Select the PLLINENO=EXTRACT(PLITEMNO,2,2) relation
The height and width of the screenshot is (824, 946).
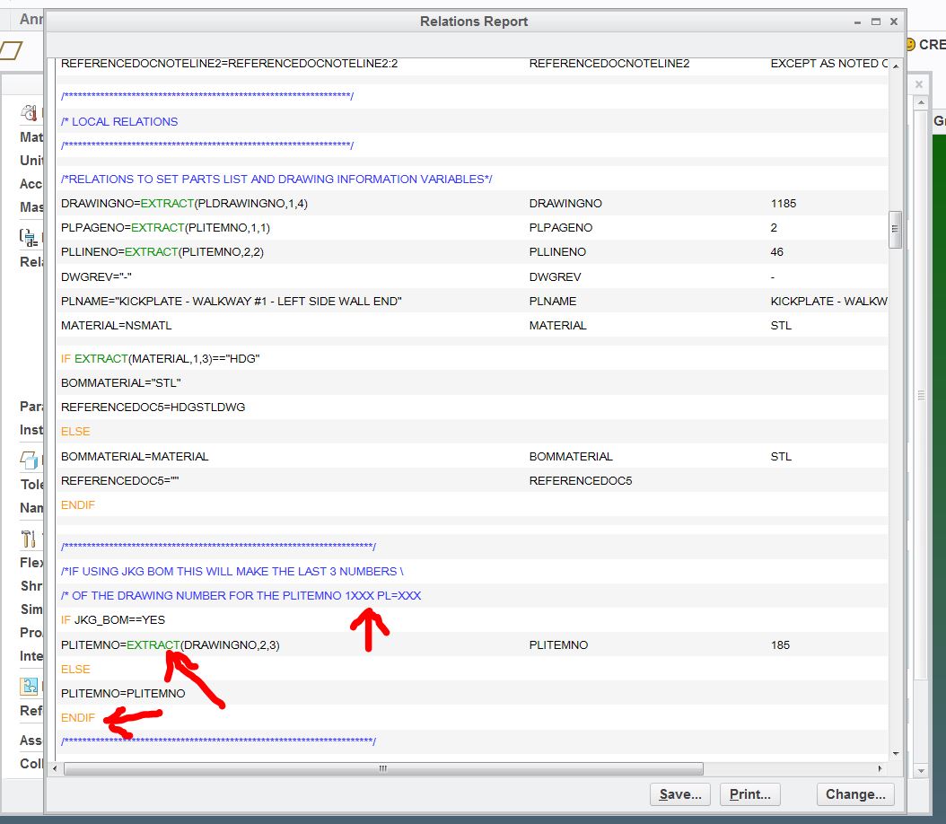[x=162, y=251]
